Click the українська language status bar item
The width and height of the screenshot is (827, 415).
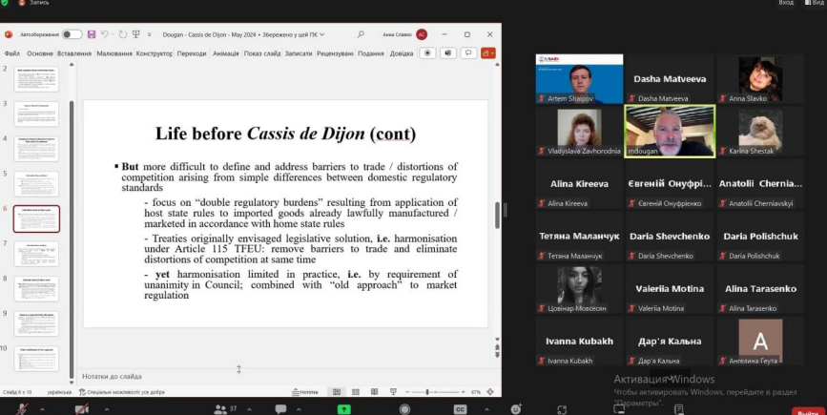coord(59,392)
